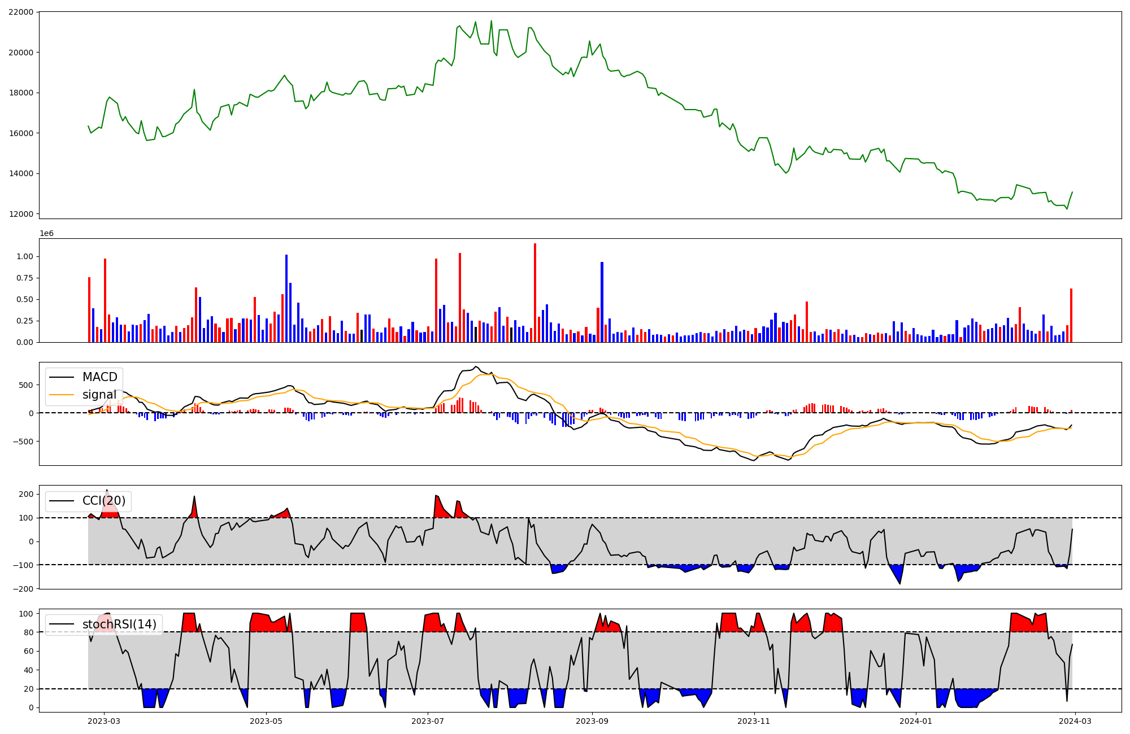This screenshot has height=734, width=1130.
Task: Click the 2023-03 x-axis date label
Action: pos(104,721)
